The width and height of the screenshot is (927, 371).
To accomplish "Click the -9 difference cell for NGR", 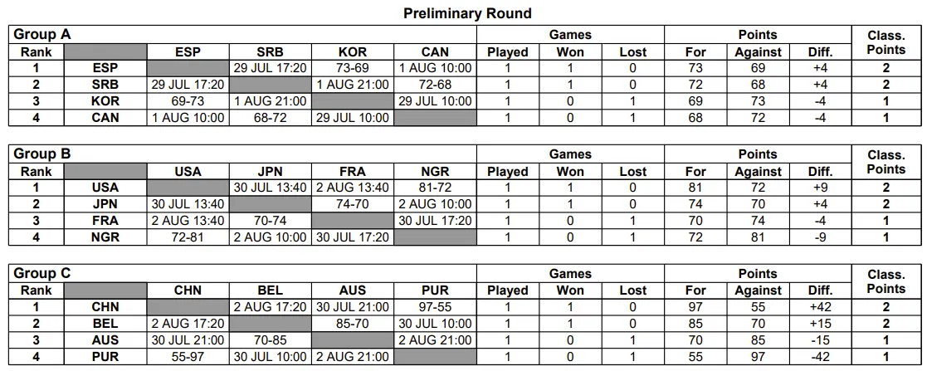I will click(x=820, y=237).
